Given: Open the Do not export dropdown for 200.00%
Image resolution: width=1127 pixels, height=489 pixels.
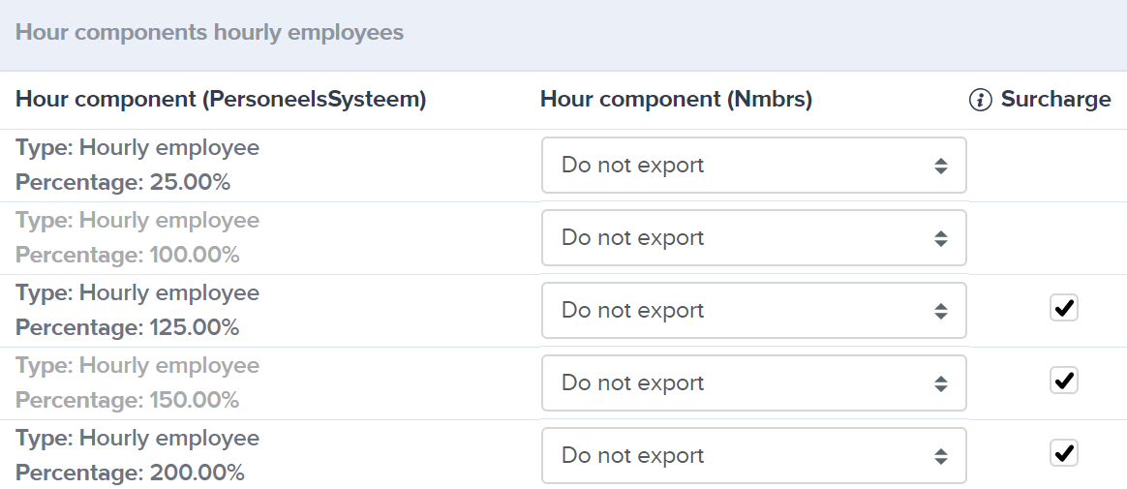Looking at the screenshot, I should pyautogui.click(x=754, y=456).
